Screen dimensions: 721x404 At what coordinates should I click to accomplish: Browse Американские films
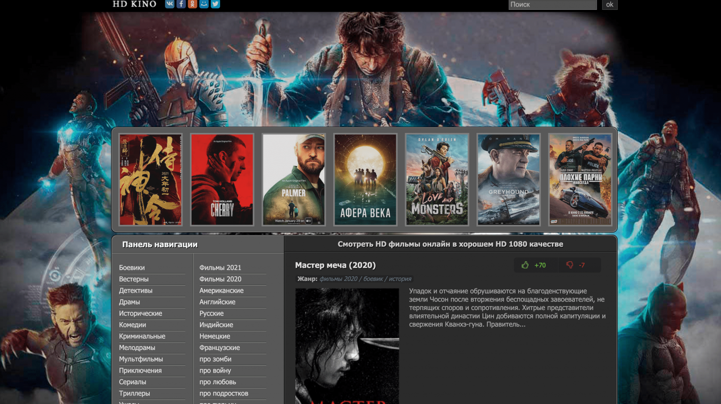click(222, 290)
